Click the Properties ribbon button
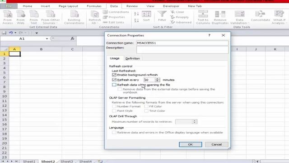The height and width of the screenshot is (163, 289). 114,17
